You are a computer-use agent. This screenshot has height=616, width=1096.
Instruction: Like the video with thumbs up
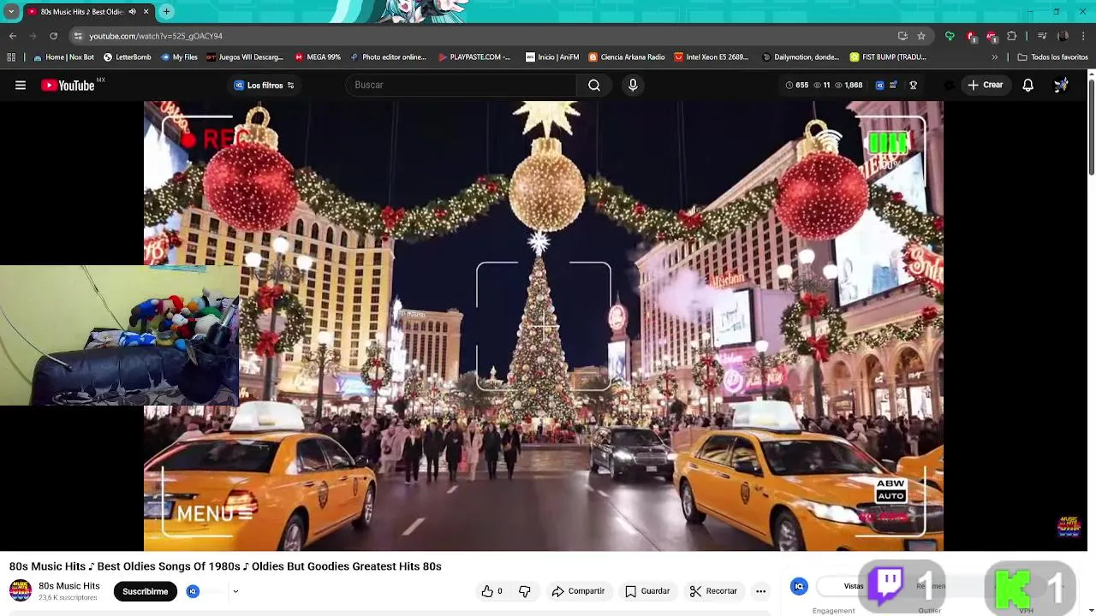click(492, 591)
